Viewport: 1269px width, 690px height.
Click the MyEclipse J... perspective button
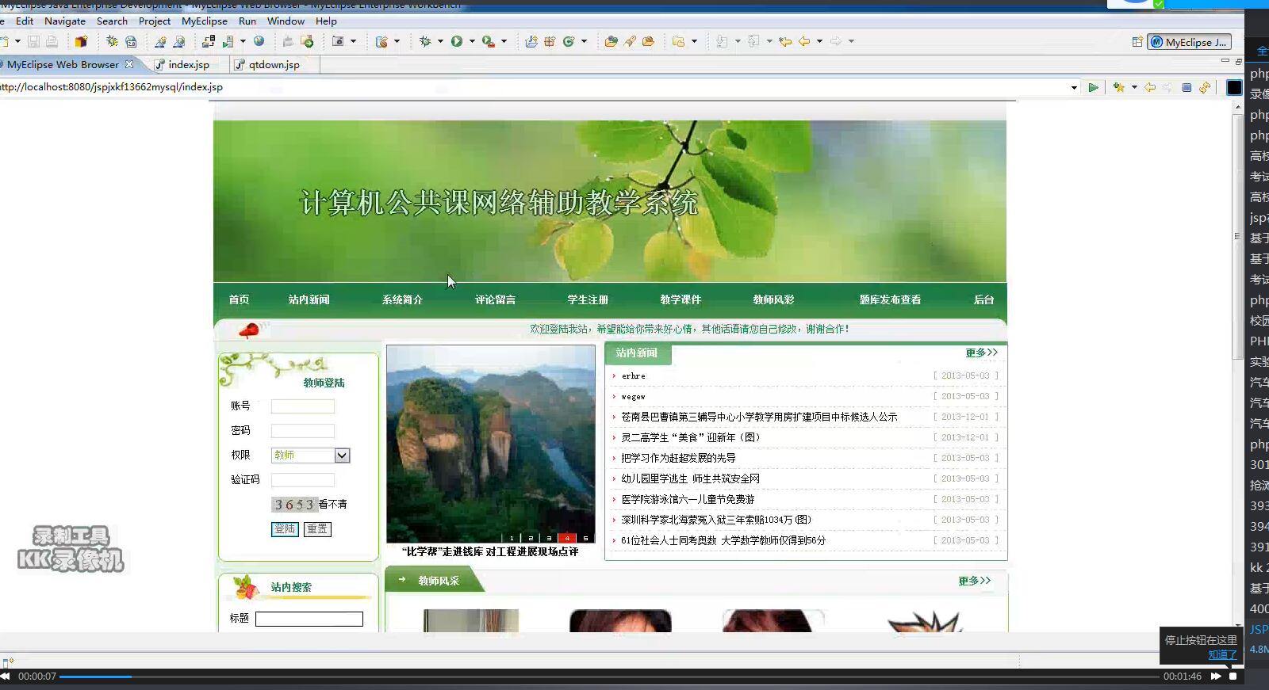coord(1189,42)
